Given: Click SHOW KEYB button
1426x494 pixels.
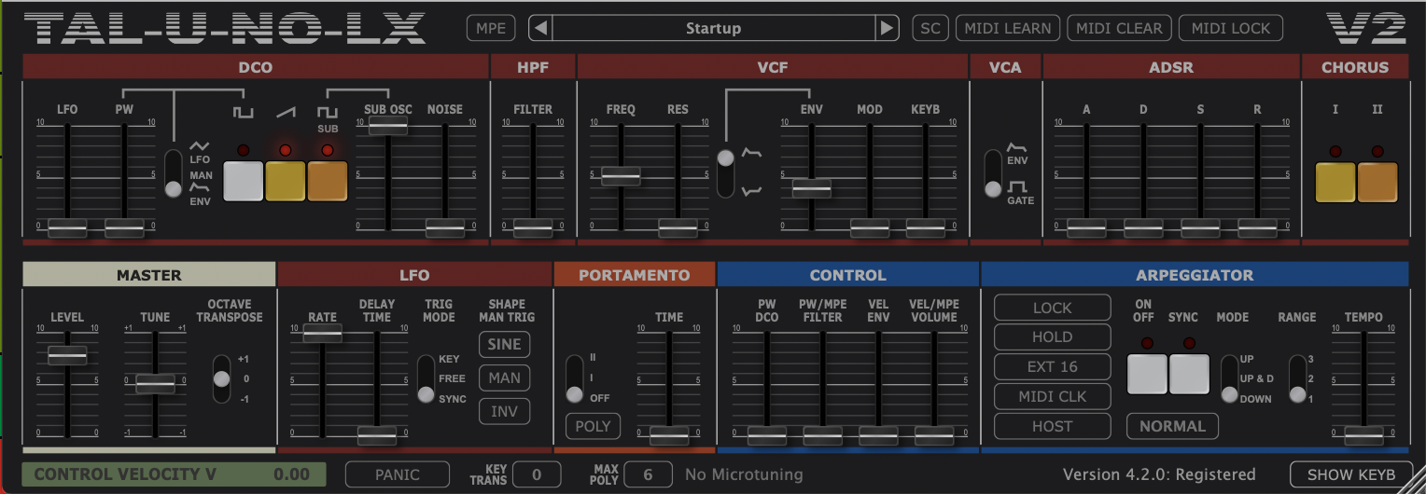Looking at the screenshot, I should 1350,474.
